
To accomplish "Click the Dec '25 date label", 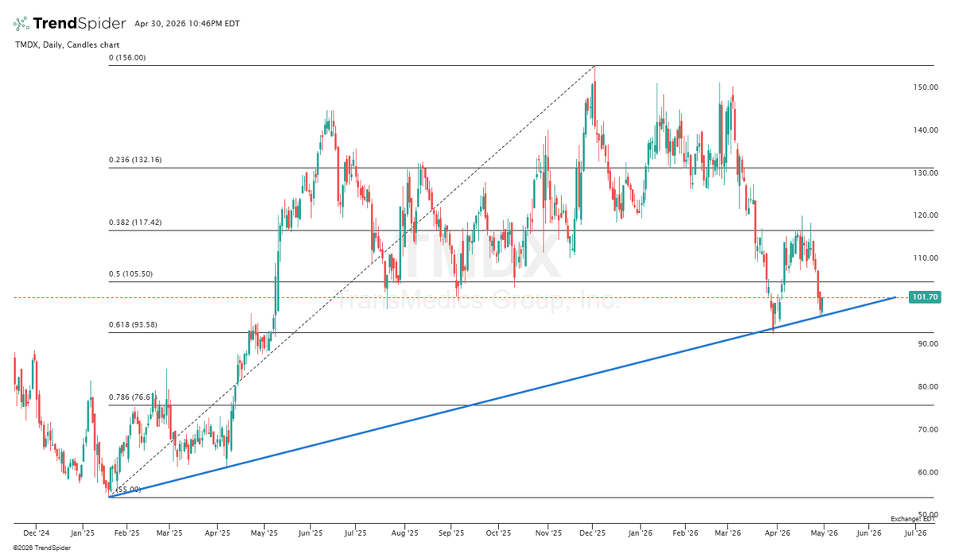I will (592, 534).
